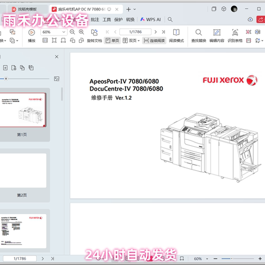Click the fit page icon
Viewport: 265px width, 265px height.
[54, 41]
